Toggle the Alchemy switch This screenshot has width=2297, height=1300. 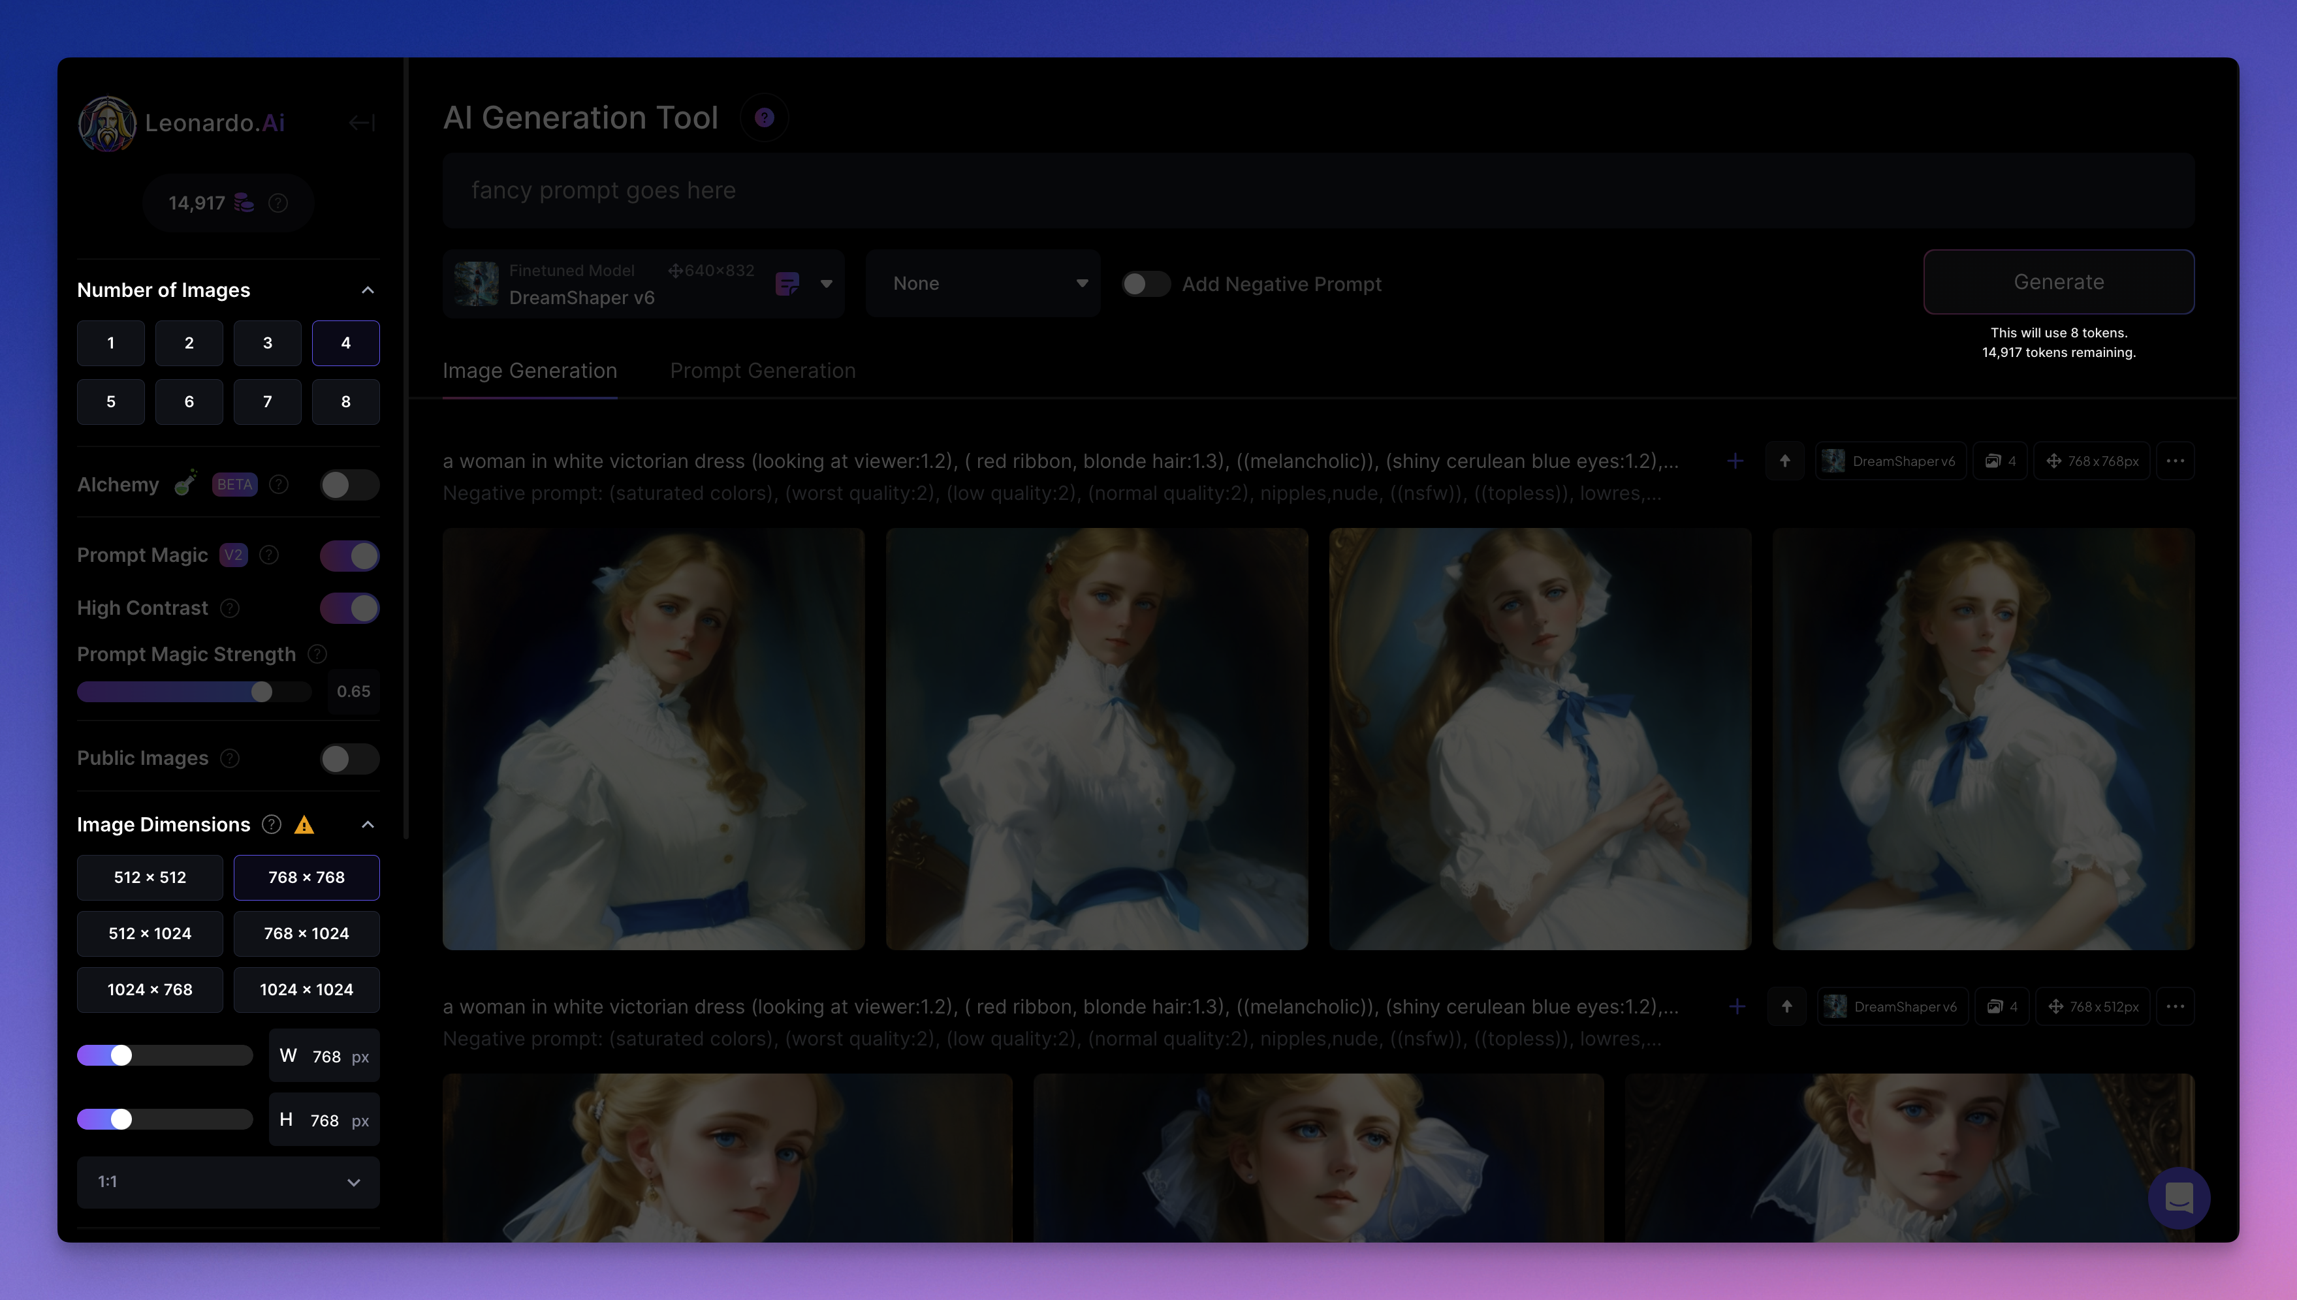pyautogui.click(x=349, y=485)
